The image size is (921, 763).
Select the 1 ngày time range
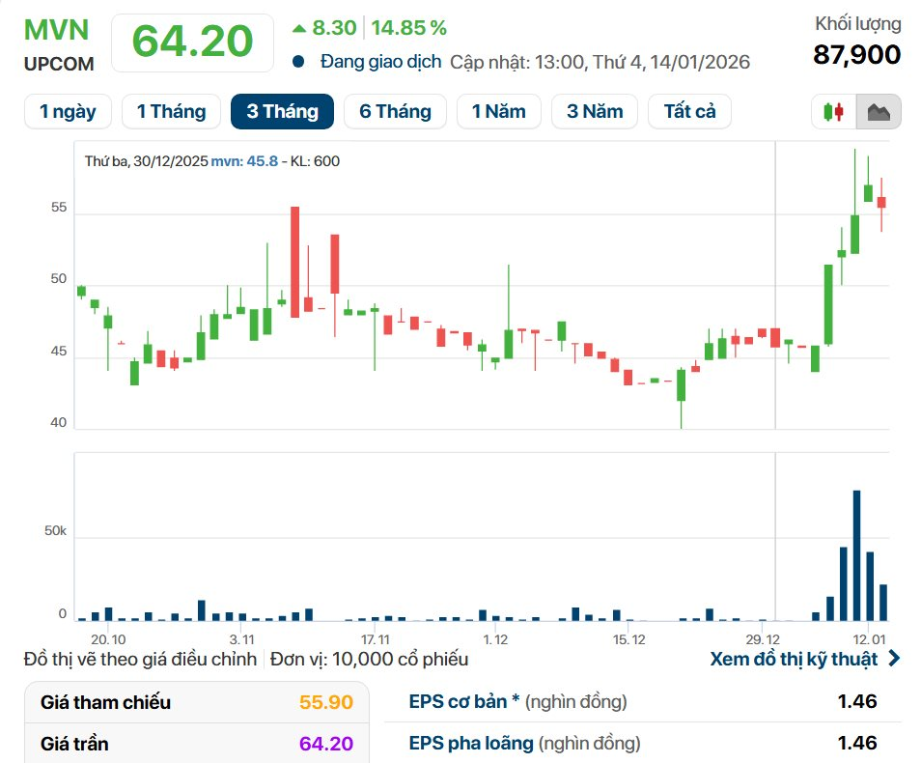68,112
